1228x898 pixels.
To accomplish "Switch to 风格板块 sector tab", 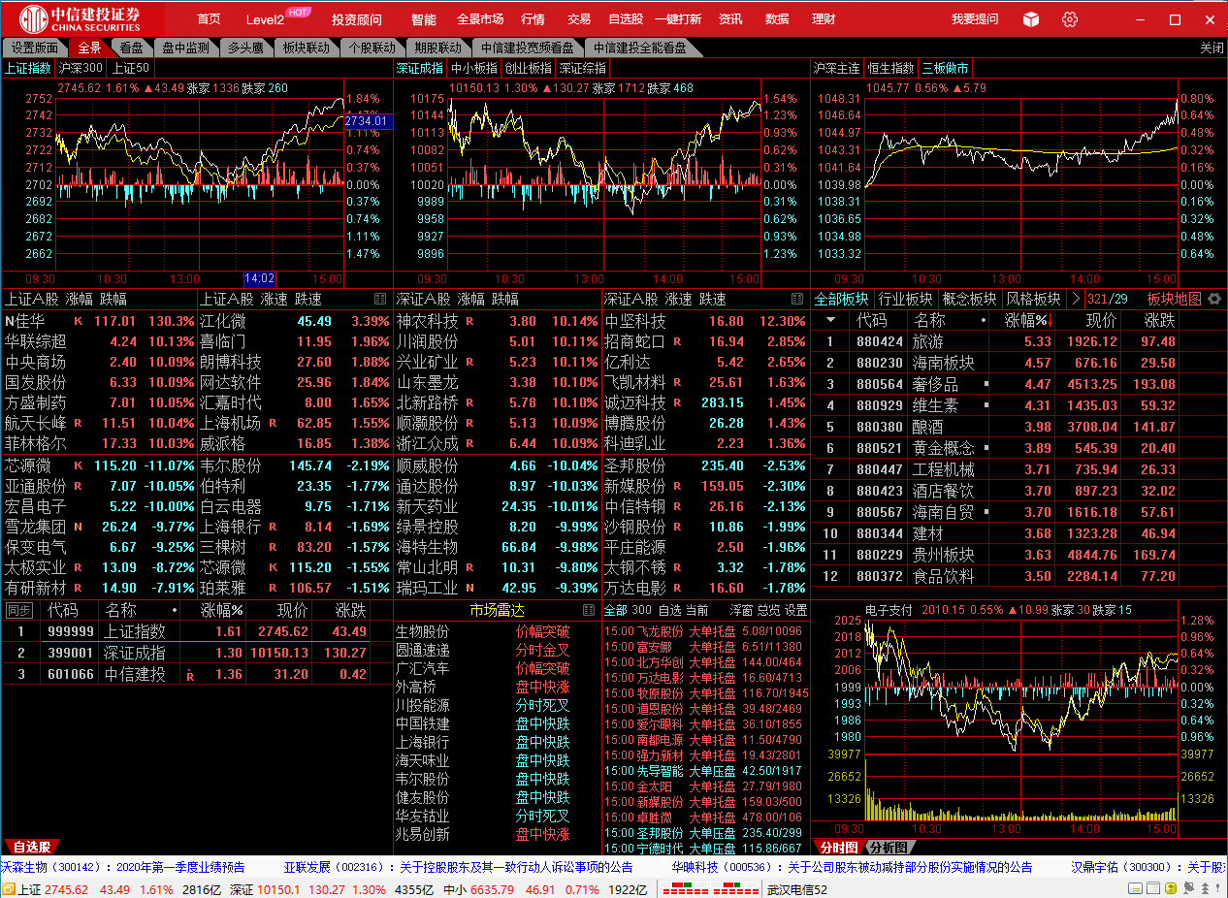I will coord(1034,299).
